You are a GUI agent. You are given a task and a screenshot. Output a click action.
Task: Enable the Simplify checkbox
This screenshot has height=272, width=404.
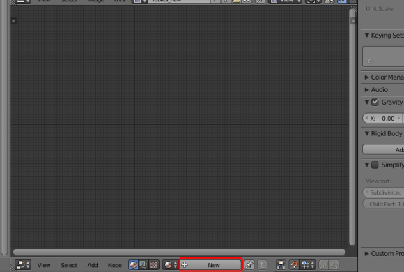[x=375, y=165]
